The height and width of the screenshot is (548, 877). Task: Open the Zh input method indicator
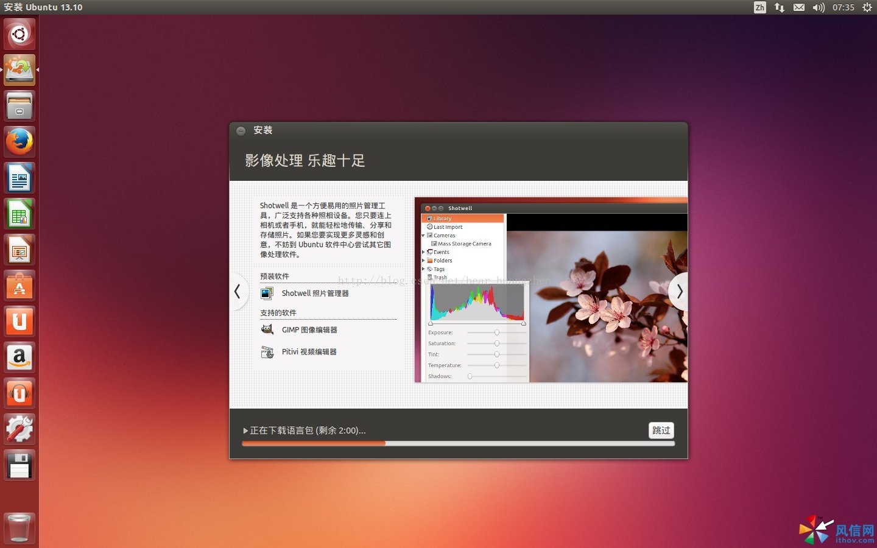pos(759,7)
